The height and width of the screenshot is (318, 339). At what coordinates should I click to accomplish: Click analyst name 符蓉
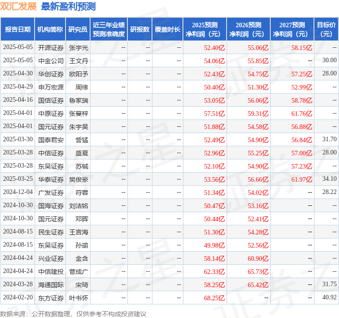82,193
